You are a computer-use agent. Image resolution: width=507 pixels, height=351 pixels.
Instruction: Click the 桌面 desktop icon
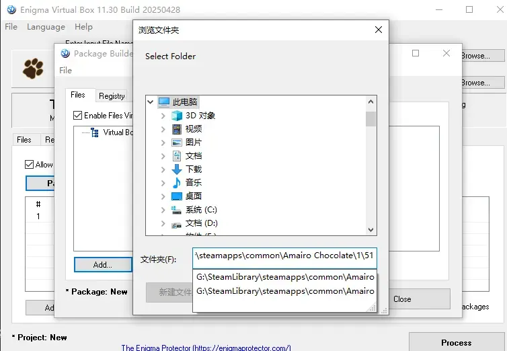click(177, 196)
